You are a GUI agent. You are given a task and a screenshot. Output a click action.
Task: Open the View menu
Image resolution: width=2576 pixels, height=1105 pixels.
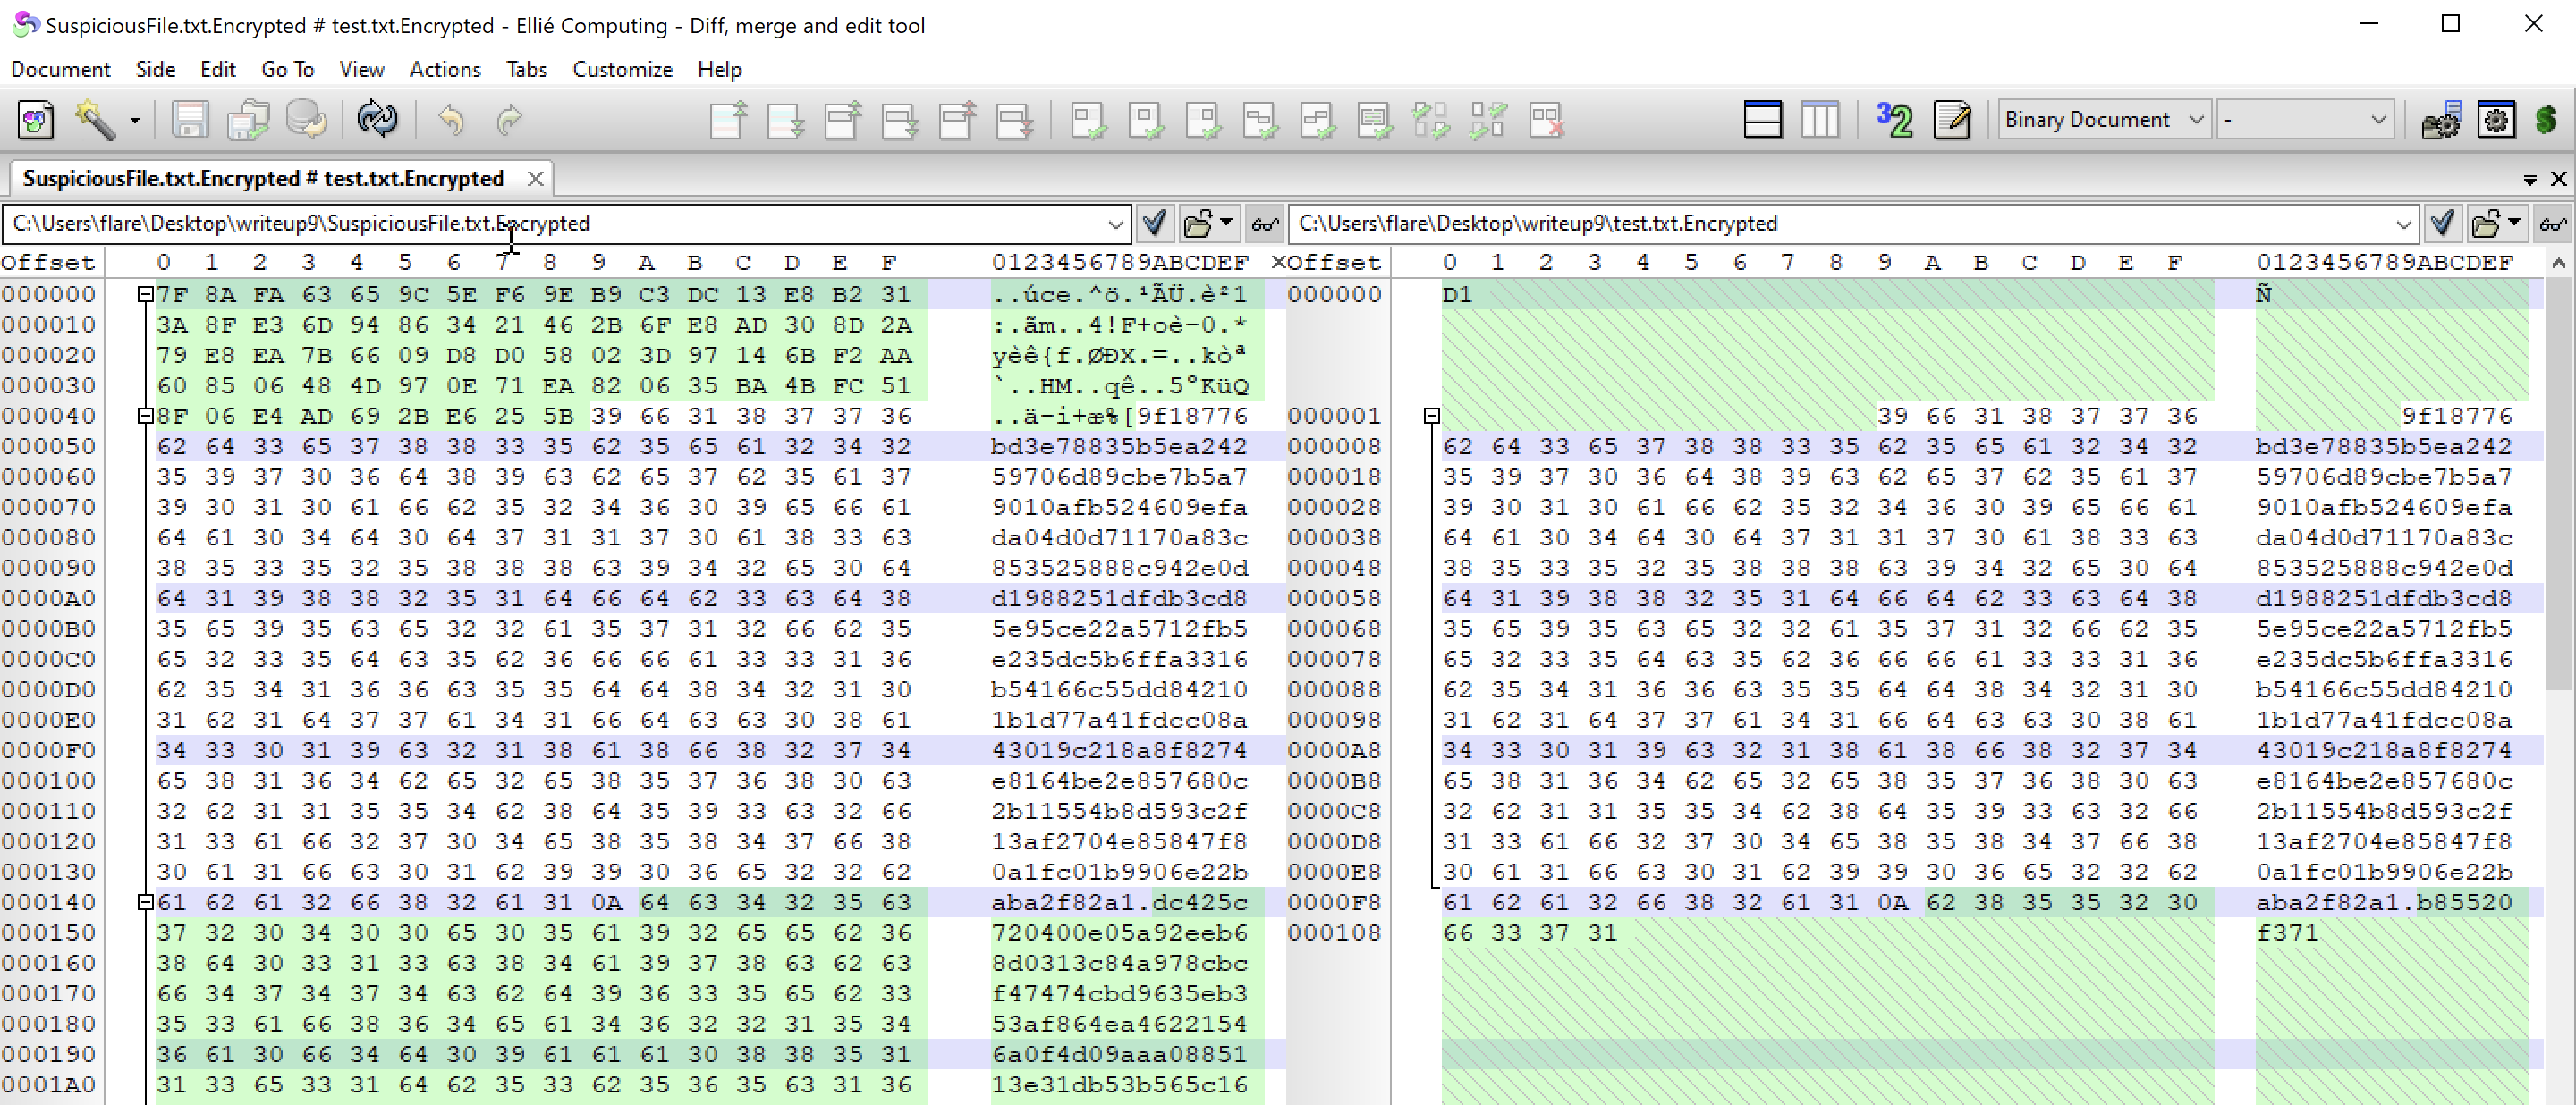point(361,69)
